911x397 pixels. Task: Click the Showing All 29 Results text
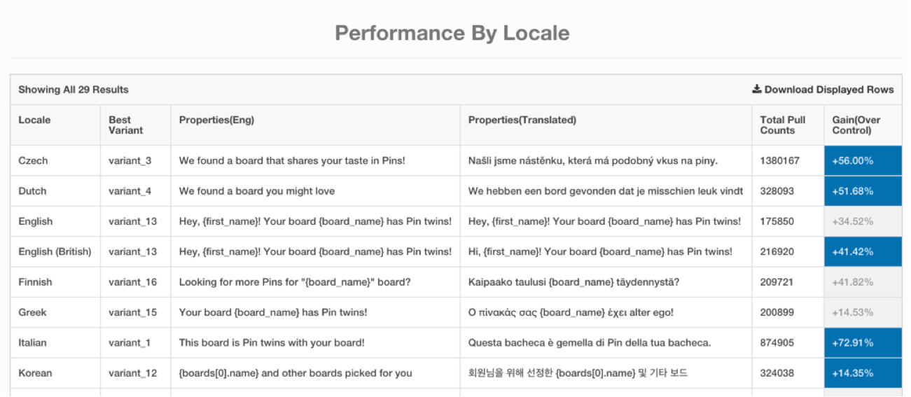(x=74, y=90)
